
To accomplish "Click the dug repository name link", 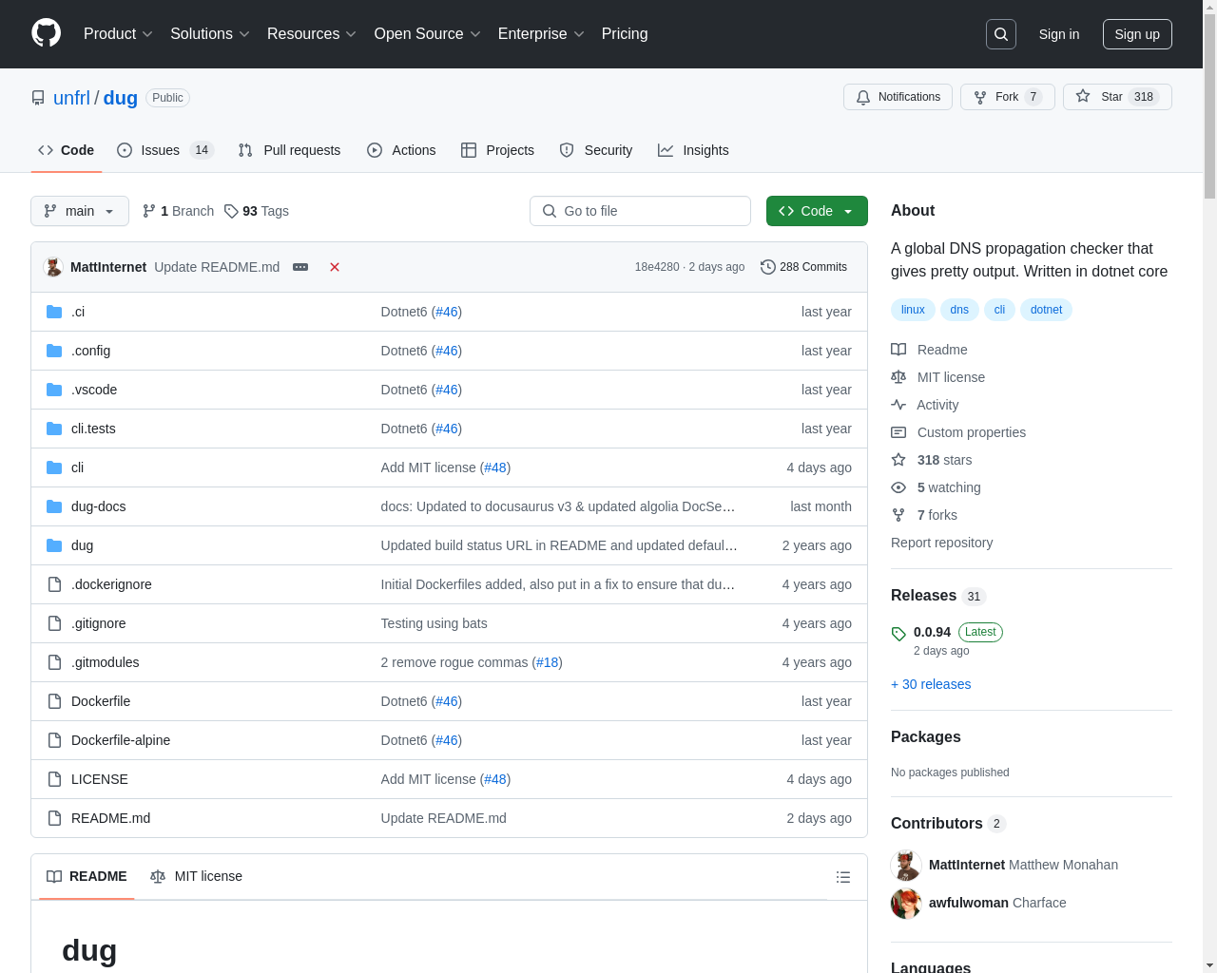I will pyautogui.click(x=121, y=98).
